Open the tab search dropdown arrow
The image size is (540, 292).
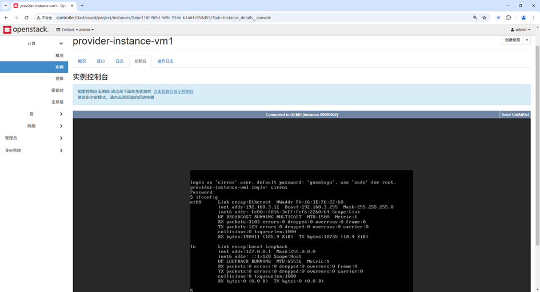(x=6, y=6)
